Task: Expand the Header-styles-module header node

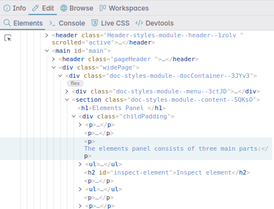Action: (47, 35)
